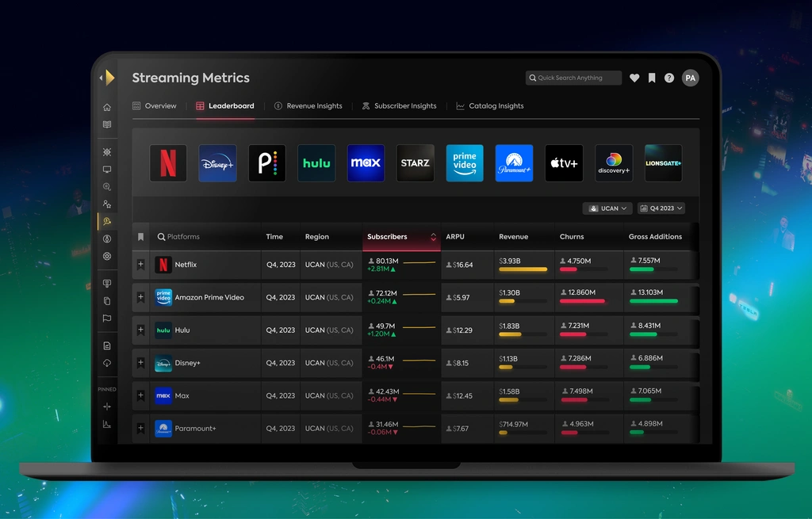The width and height of the screenshot is (812, 519).
Task: Click the Churns column header
Action: [572, 236]
